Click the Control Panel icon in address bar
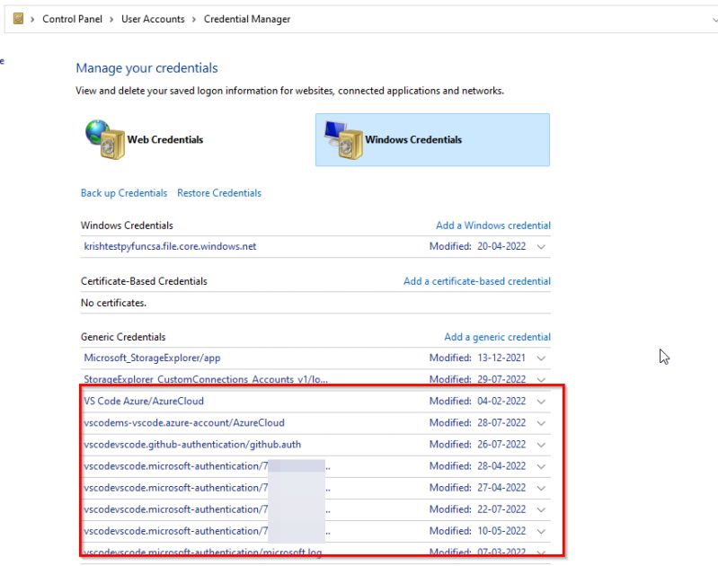 click(18, 19)
